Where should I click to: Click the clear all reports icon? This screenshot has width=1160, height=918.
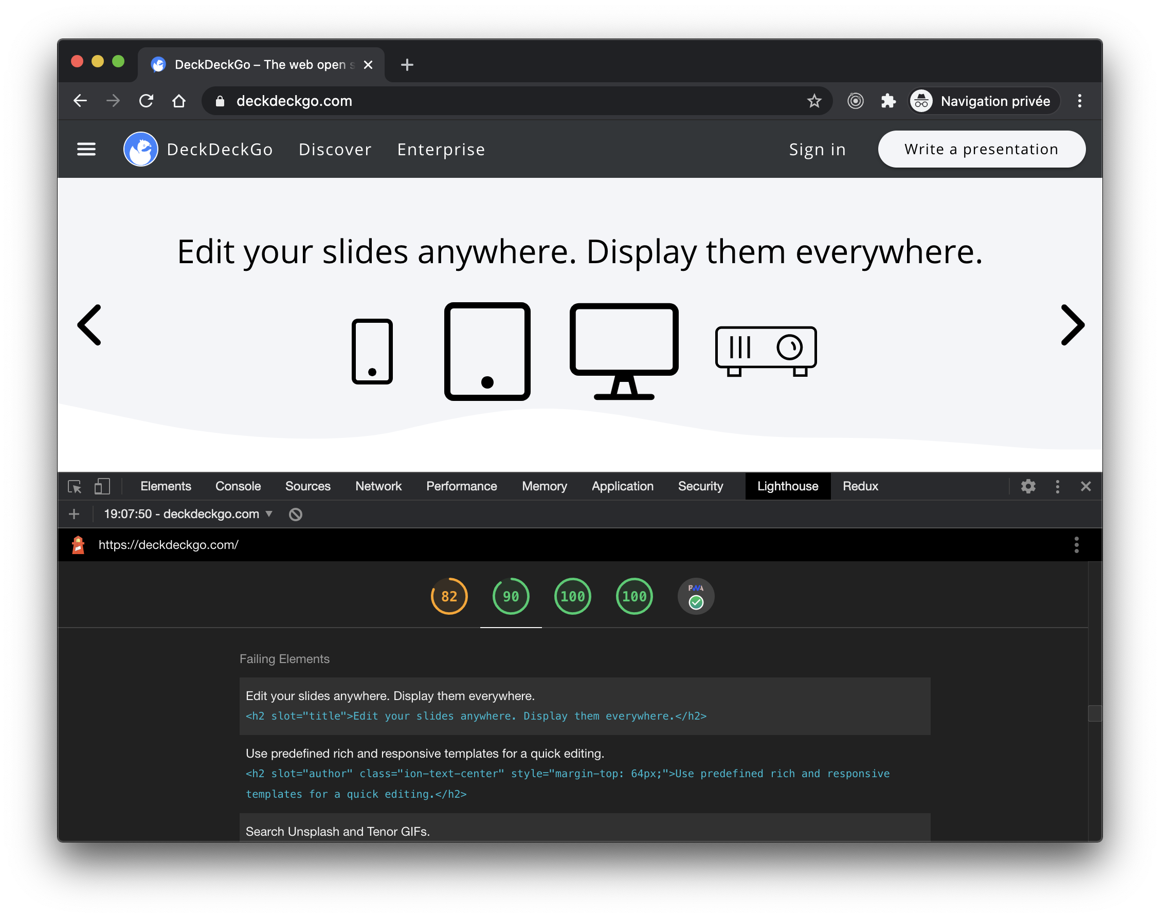[x=295, y=515]
